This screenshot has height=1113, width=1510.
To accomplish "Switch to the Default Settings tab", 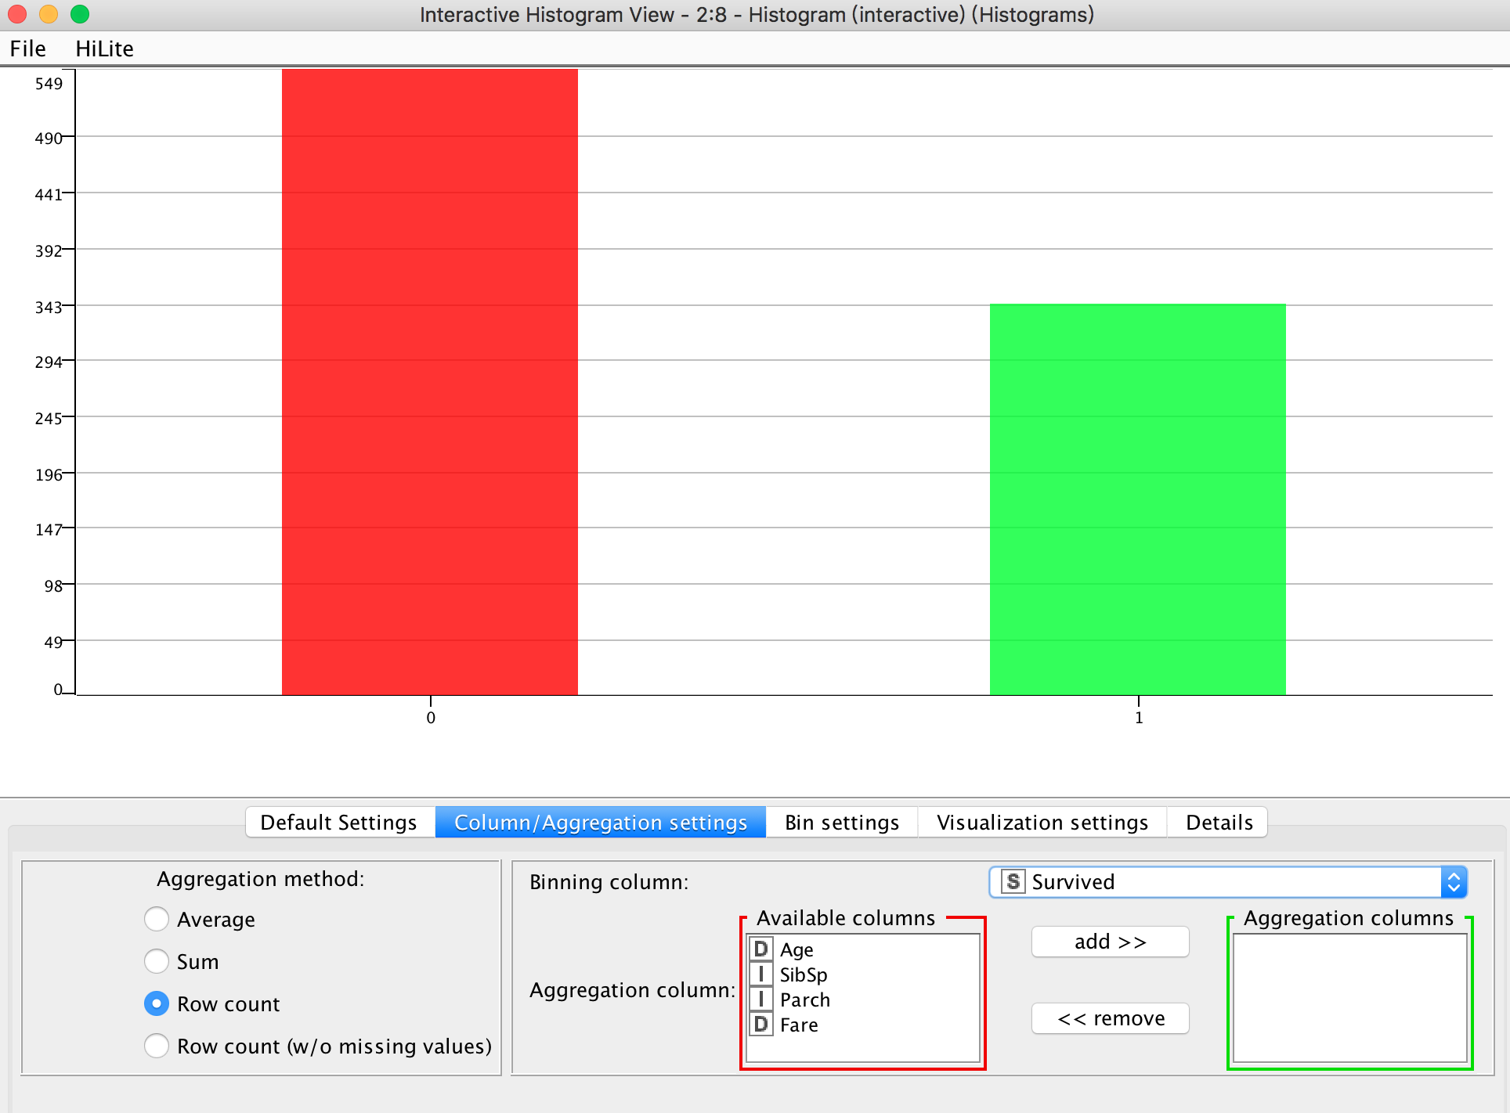I will pos(340,823).
